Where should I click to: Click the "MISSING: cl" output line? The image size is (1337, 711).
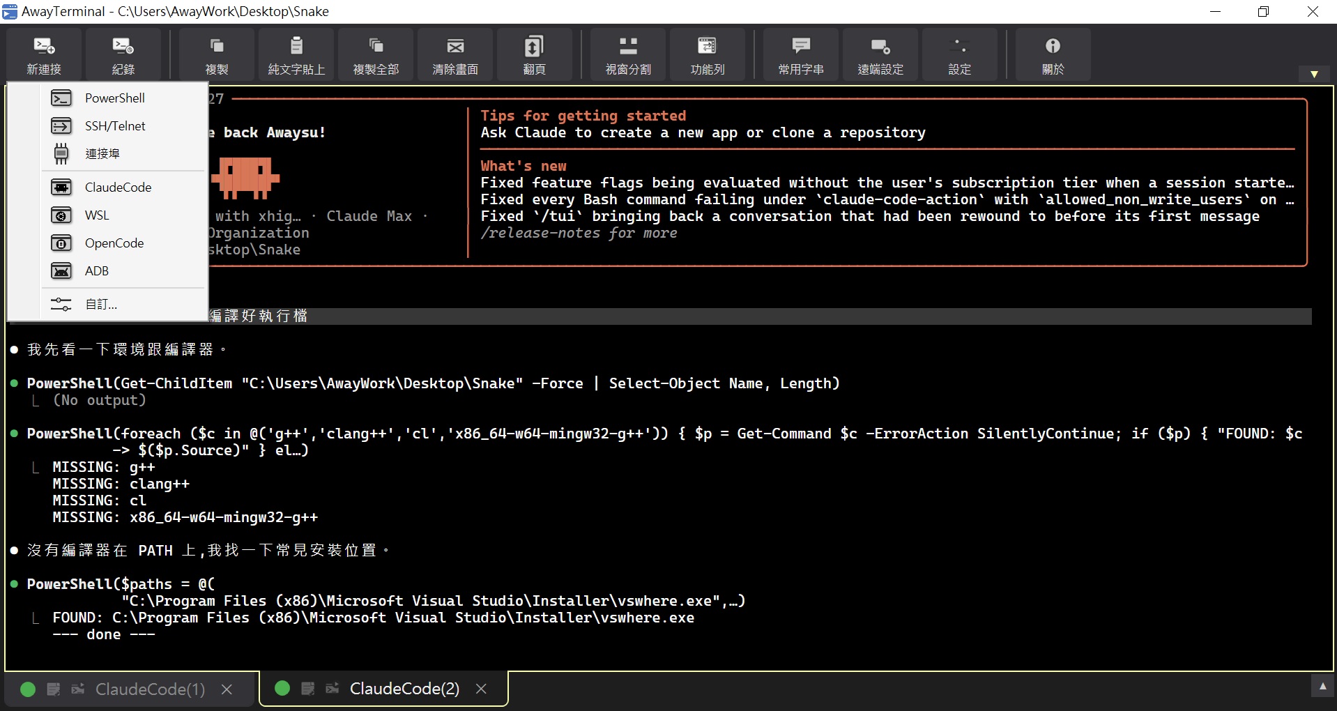coord(100,500)
